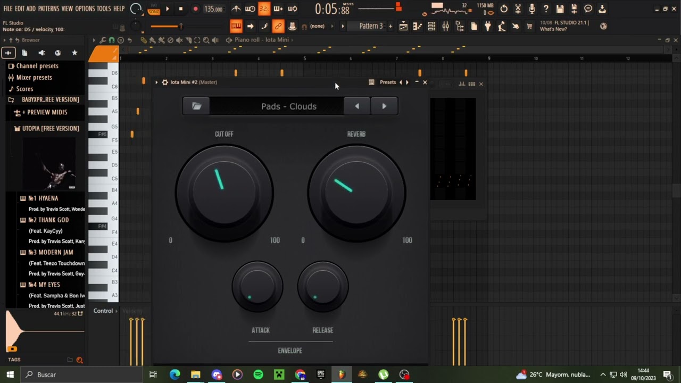Toggle PAT/SONG mode switch

[154, 9]
